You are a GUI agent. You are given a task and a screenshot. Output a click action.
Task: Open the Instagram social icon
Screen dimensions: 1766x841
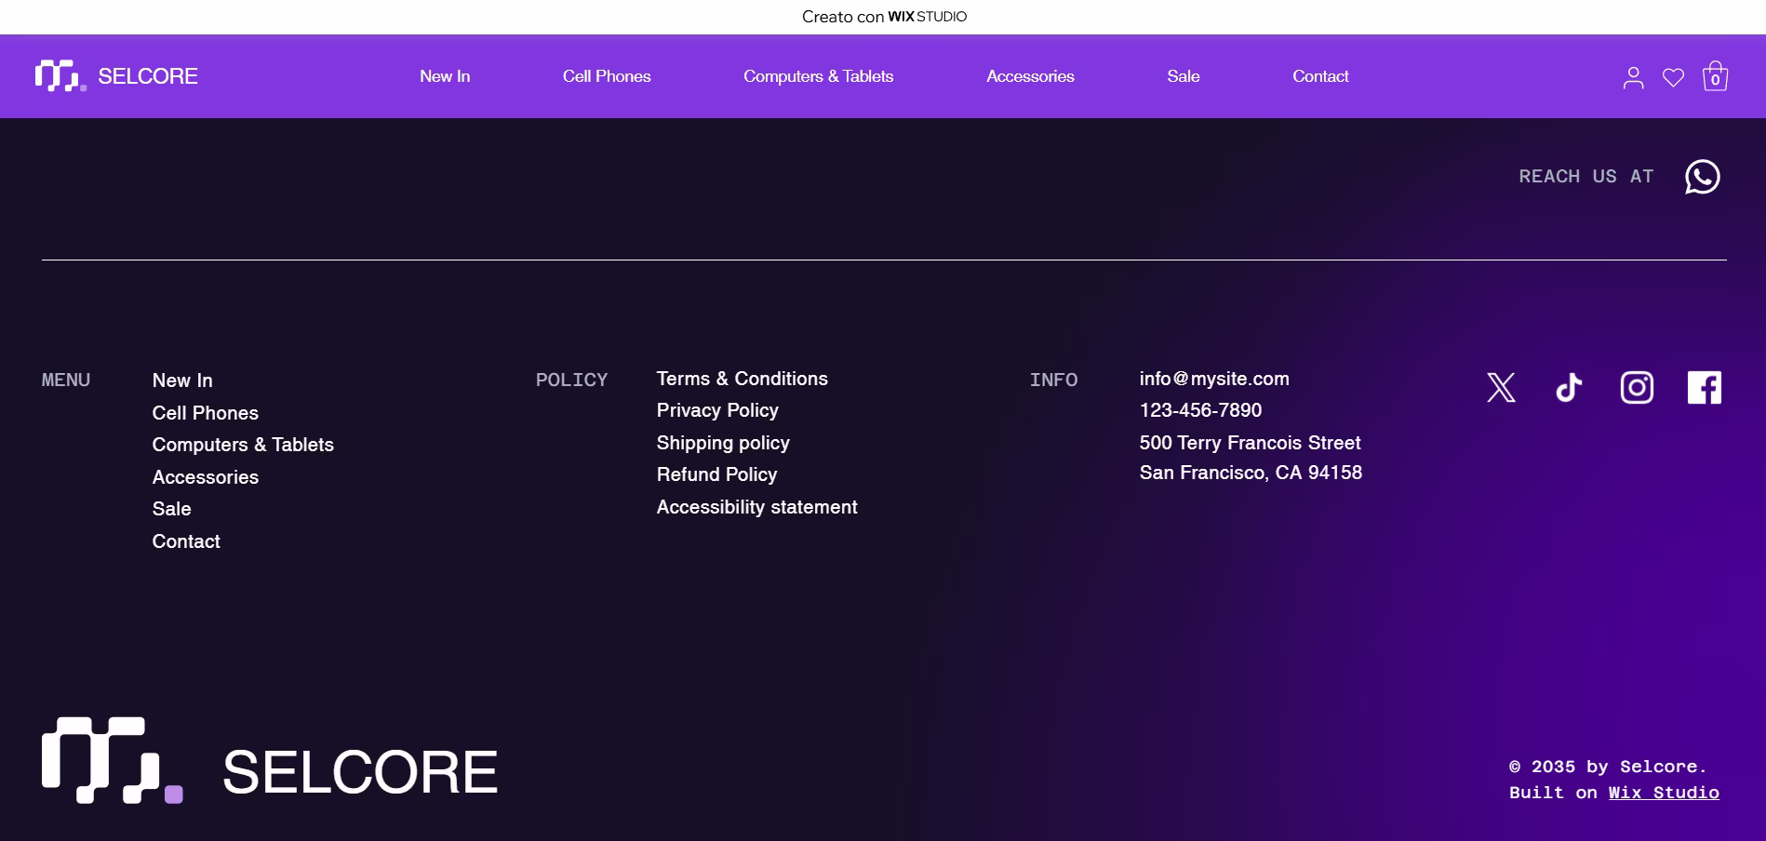[x=1637, y=387]
